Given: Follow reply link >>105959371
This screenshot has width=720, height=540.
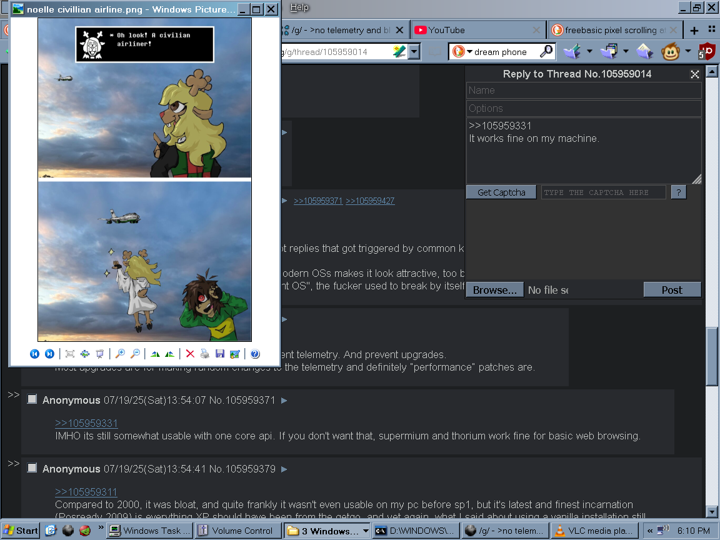Looking at the screenshot, I should click(x=317, y=201).
